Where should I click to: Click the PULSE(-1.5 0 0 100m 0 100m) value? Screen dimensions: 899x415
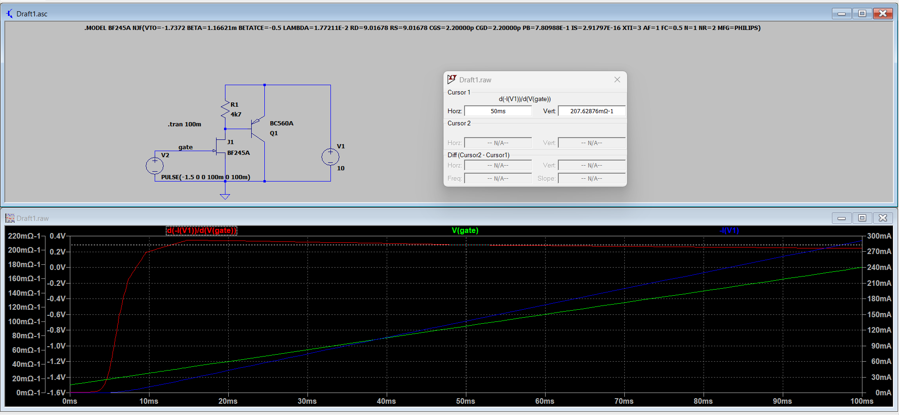pyautogui.click(x=206, y=177)
